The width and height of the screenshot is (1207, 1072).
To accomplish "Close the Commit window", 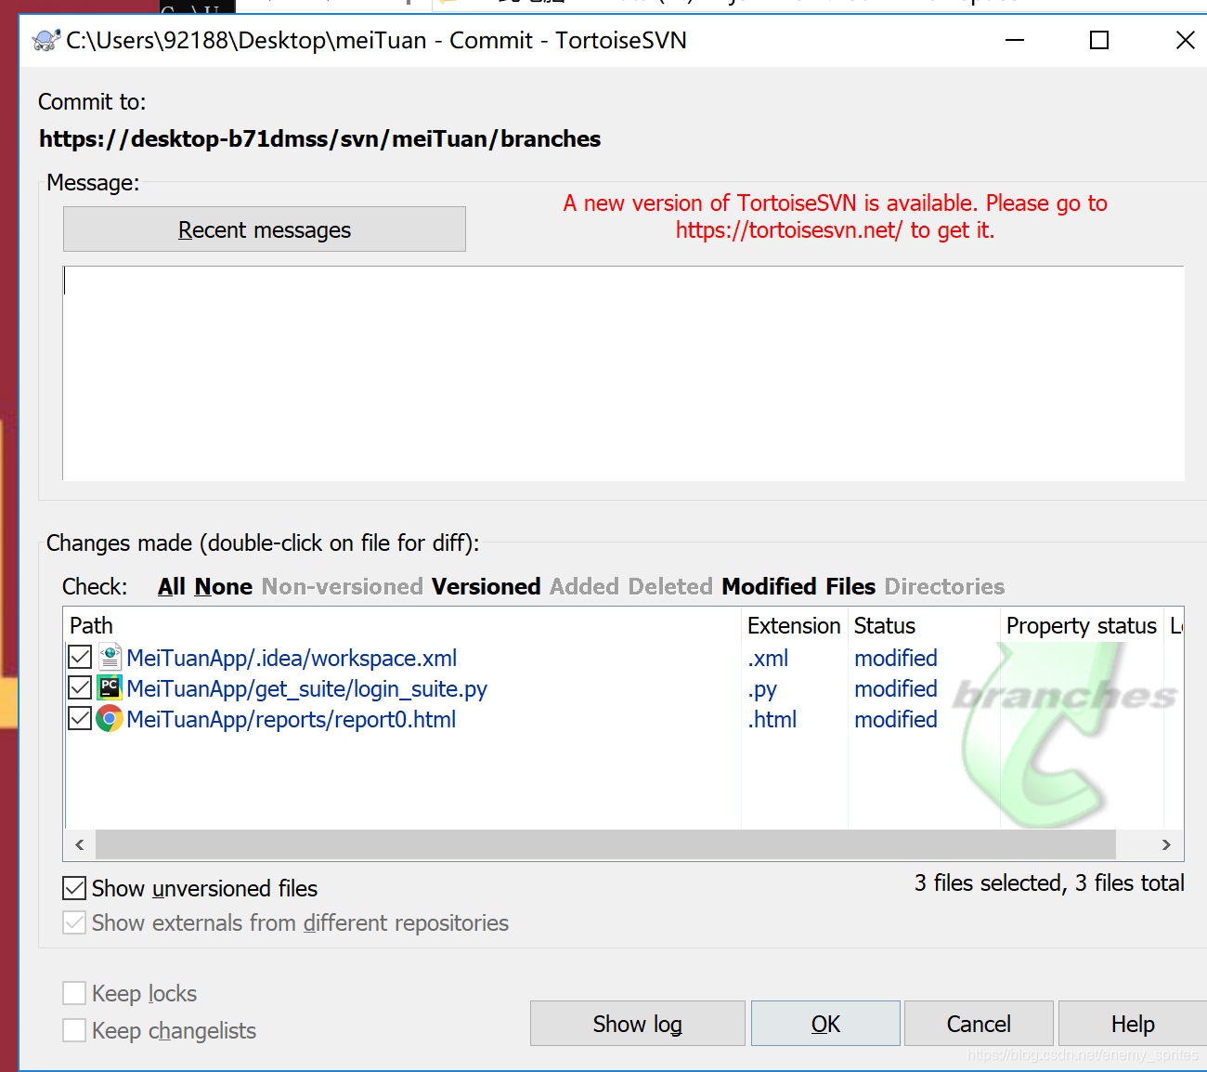I will 1185,40.
